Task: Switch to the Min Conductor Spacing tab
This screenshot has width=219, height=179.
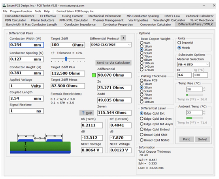Action: (x=143, y=16)
